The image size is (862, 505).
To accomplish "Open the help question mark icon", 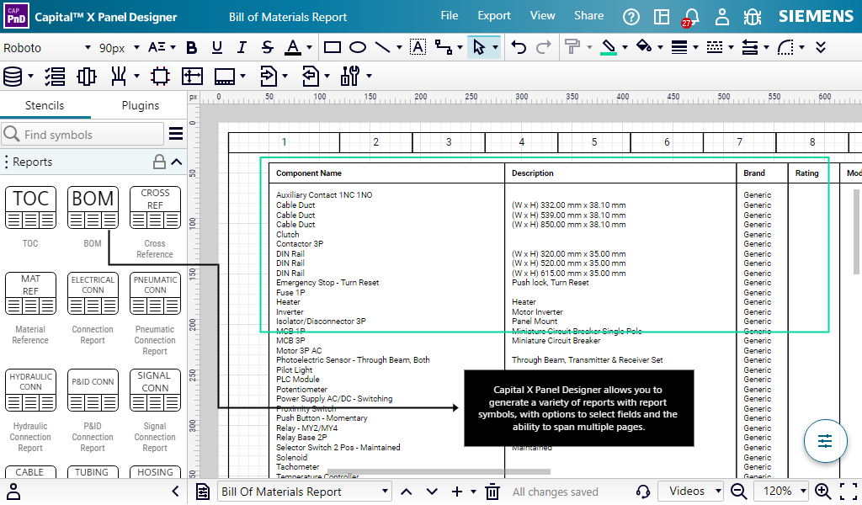I will pos(631,17).
